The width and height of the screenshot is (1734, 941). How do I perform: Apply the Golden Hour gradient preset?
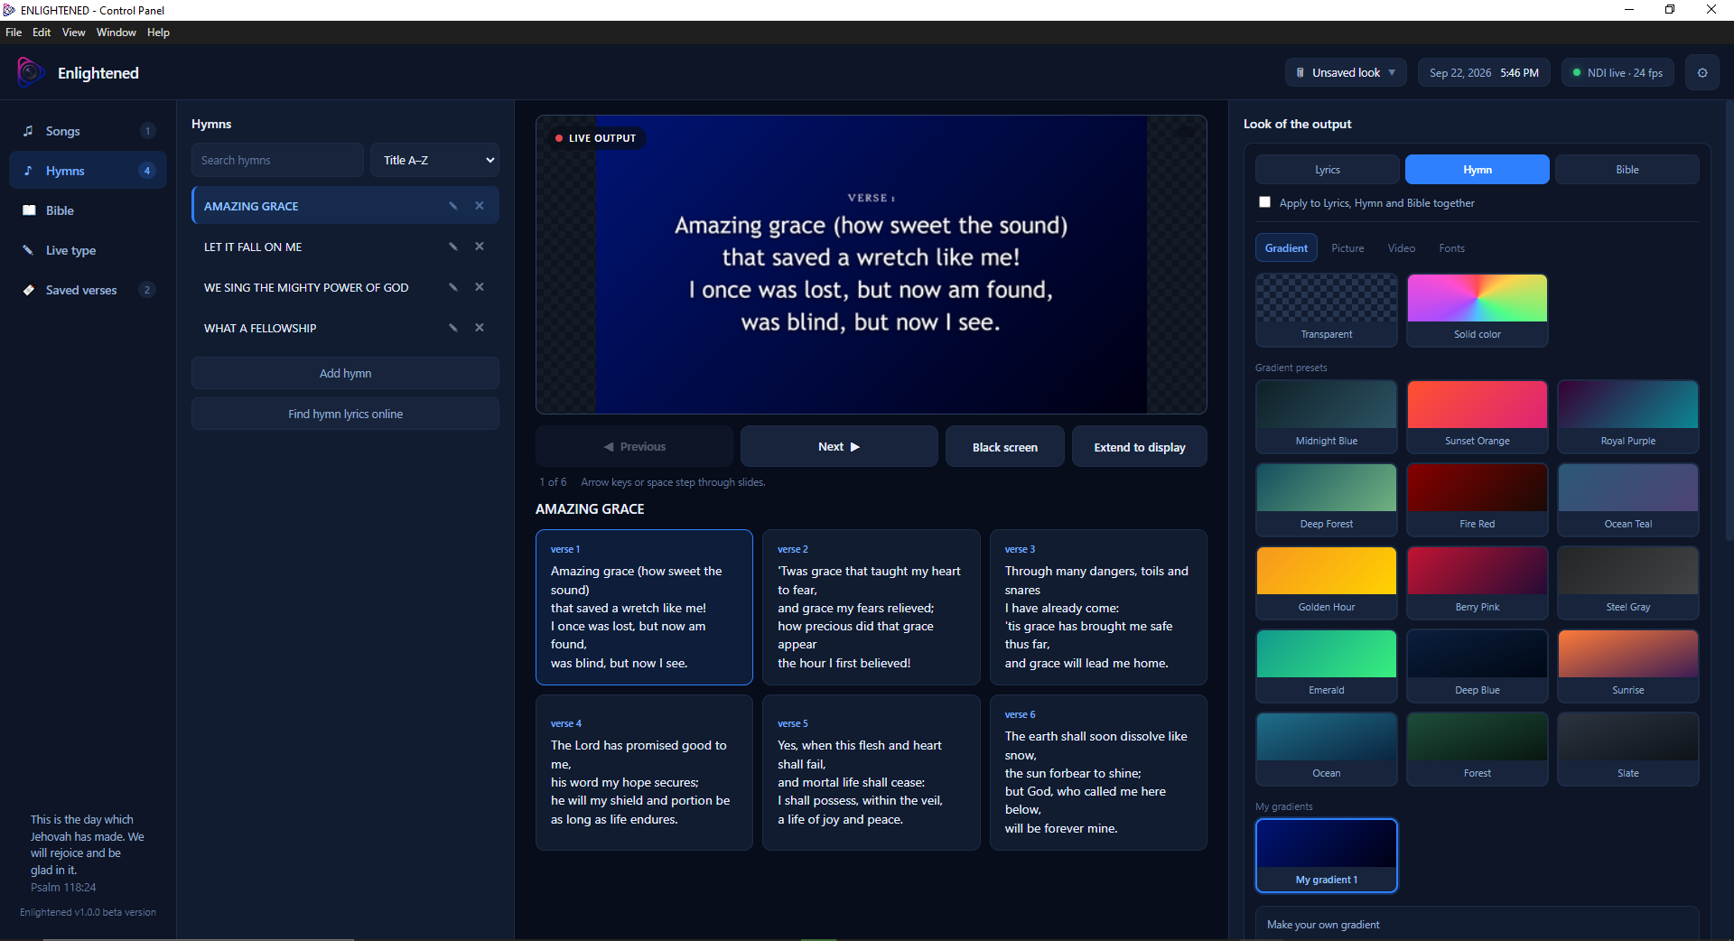[1327, 582]
